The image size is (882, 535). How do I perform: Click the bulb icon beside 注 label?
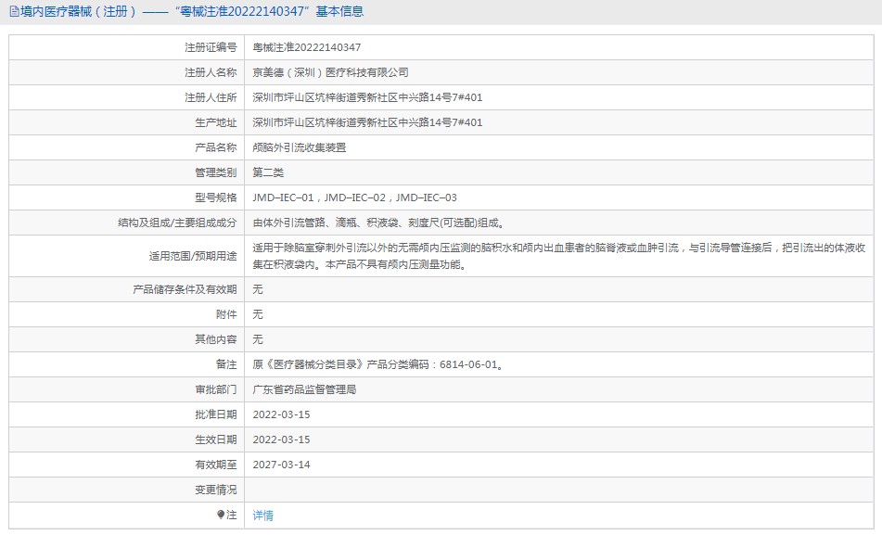pos(221,515)
